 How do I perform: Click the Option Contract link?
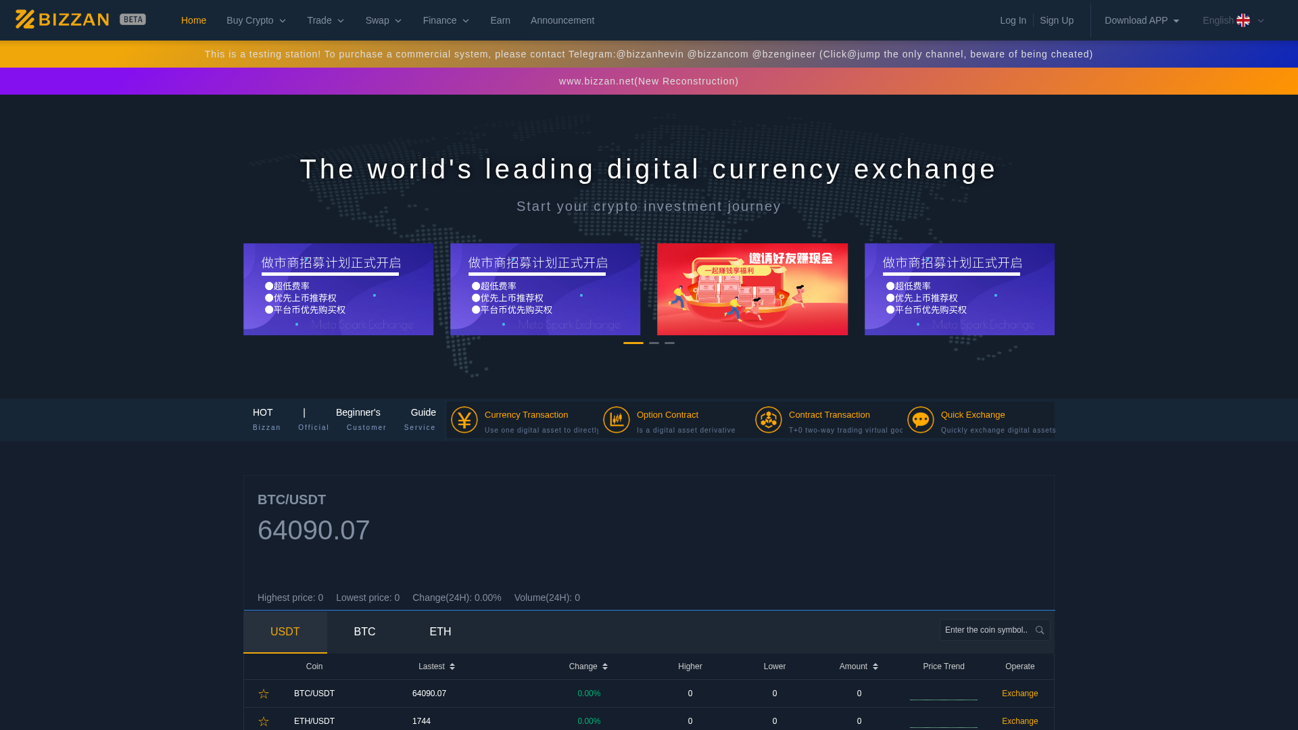pos(667,415)
